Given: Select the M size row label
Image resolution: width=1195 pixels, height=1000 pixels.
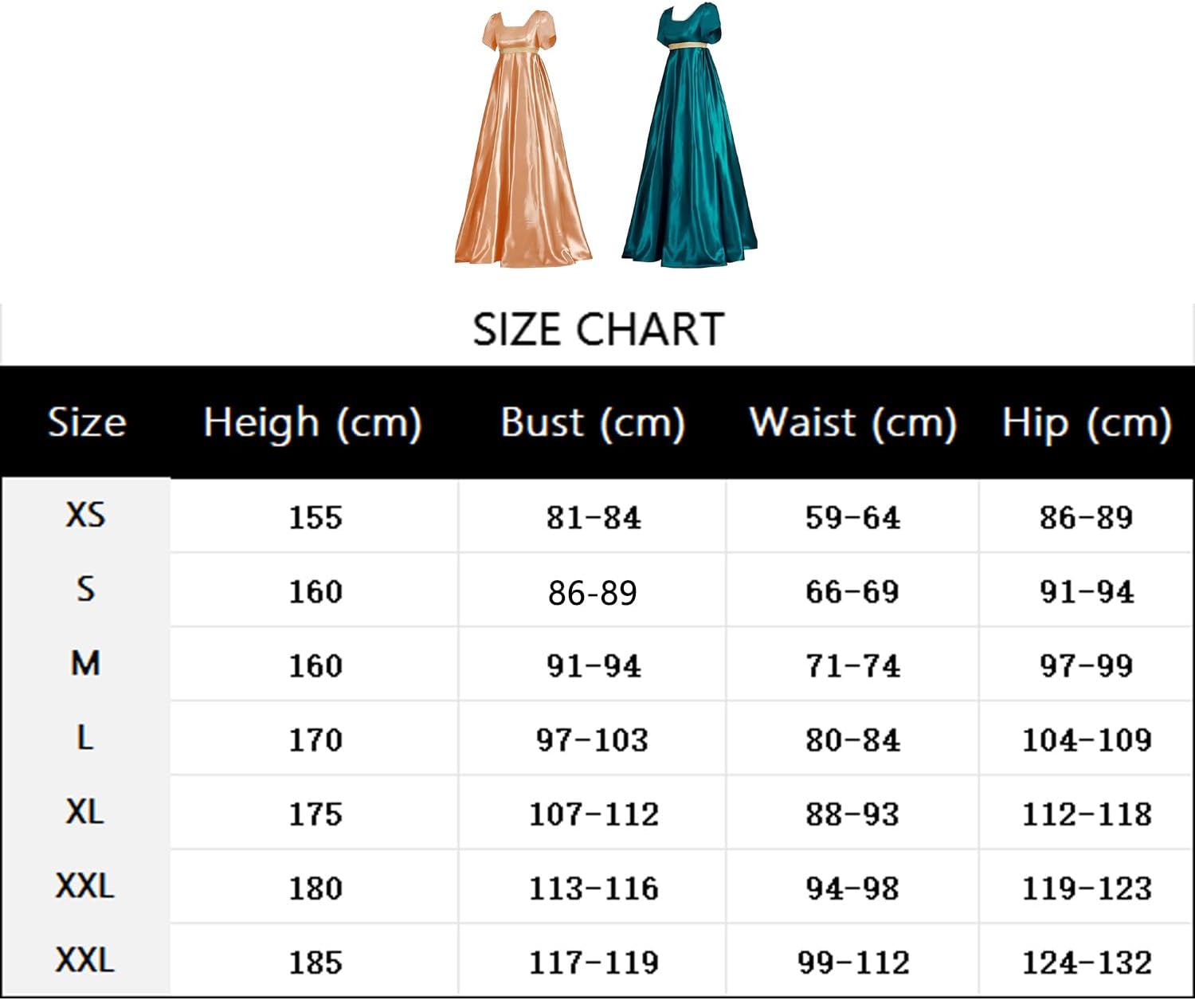Looking at the screenshot, I should [x=85, y=664].
